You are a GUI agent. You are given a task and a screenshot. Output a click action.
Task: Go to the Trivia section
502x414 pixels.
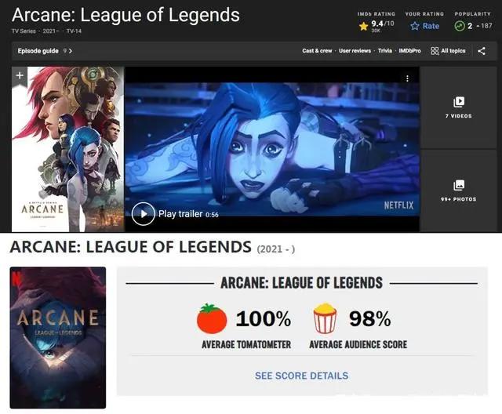pos(385,50)
